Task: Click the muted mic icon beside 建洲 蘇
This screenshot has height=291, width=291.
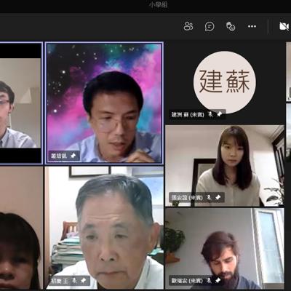Action: 211,114
